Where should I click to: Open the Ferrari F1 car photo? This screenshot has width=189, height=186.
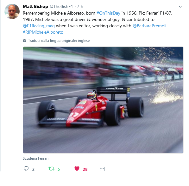(x=103, y=100)
